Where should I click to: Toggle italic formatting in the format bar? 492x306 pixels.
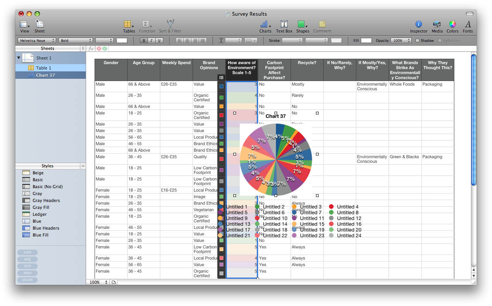151,40
